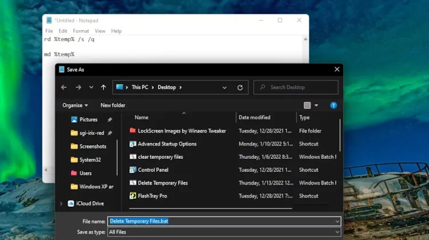Sort files by Date modified column
The image size is (429, 240).
coord(255,117)
